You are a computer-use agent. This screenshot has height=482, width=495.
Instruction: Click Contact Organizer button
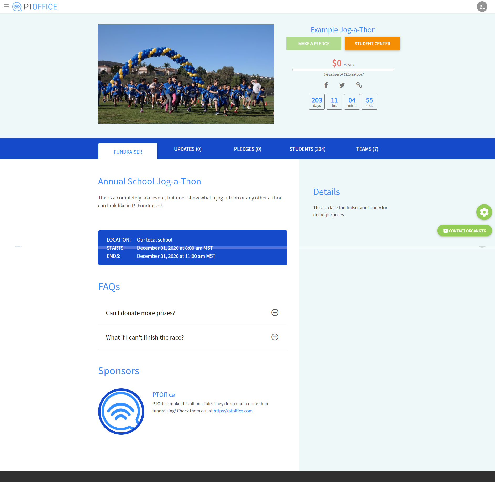coord(465,231)
